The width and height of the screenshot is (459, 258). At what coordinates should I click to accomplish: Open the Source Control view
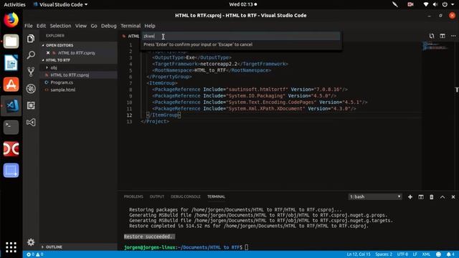pos(31,72)
